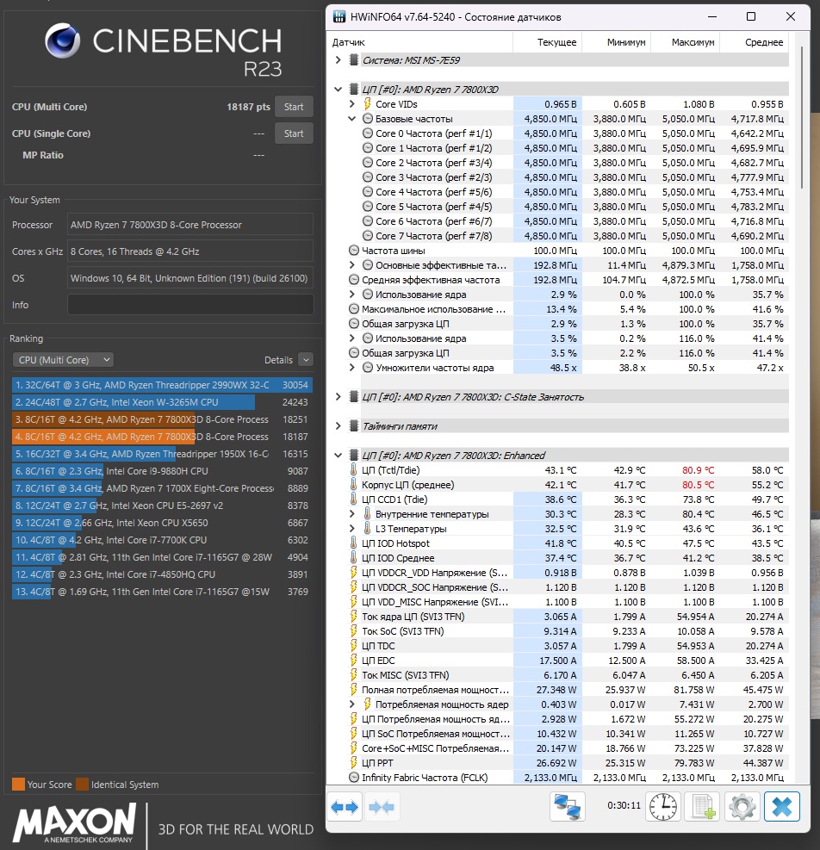This screenshot has height=850, width=820.
Task: Expand the C-State Занятость sensor group
Action: 338,397
